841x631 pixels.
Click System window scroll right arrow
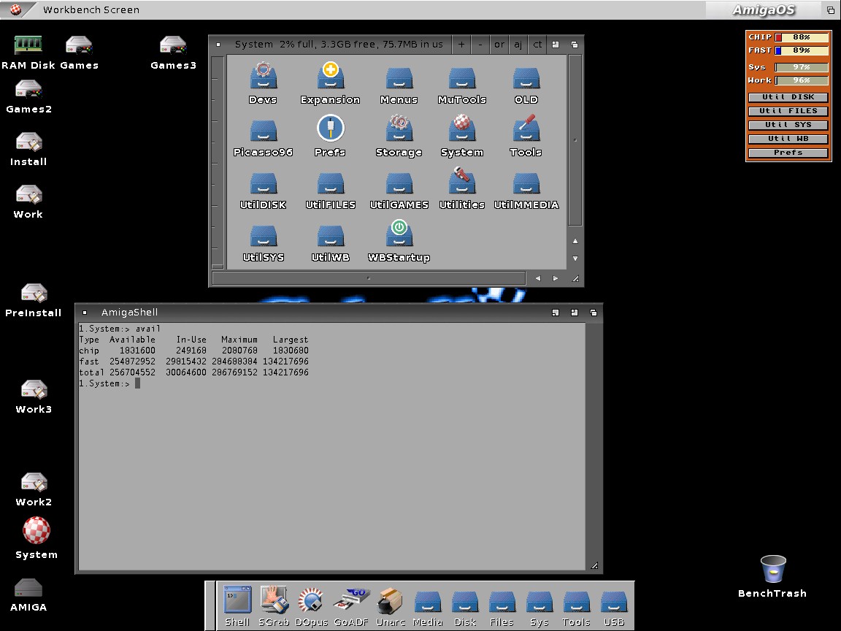coord(555,278)
